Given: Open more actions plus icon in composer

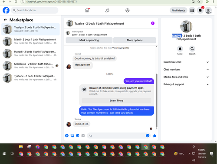Looking at the screenshot, I should (x=67, y=135).
